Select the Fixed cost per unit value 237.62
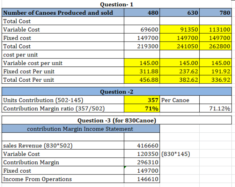The image size is (235, 187). coord(180,71)
